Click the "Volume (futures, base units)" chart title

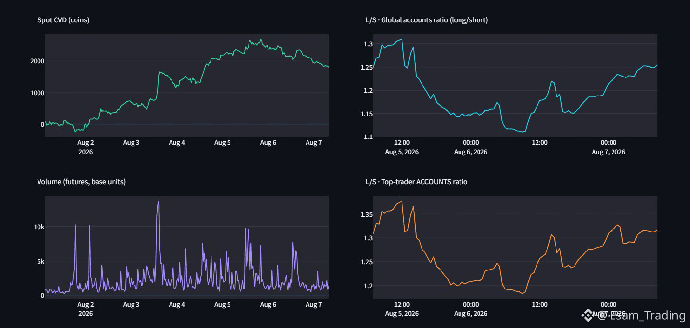click(x=81, y=182)
